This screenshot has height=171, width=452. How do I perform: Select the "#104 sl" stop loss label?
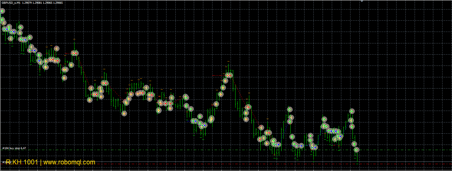click(x=7, y=162)
